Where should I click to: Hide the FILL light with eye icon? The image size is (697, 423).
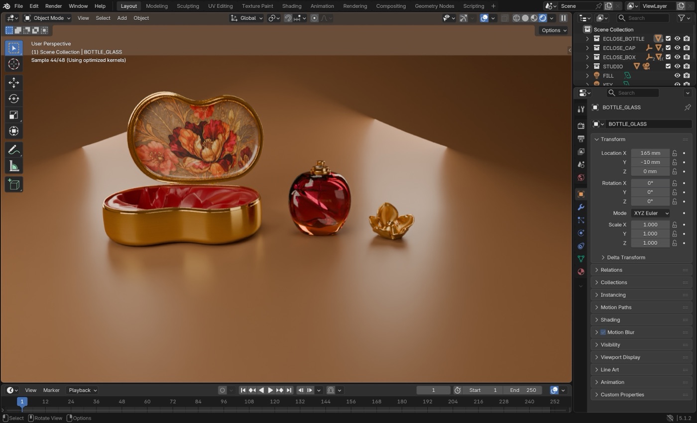677,76
